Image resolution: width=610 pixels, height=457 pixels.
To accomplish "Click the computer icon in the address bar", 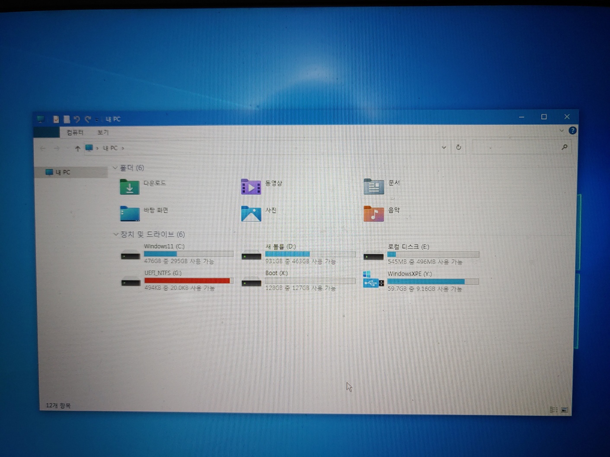I will pyautogui.click(x=89, y=148).
